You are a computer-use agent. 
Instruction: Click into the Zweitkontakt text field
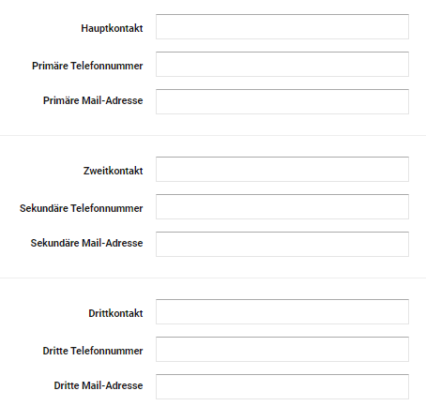tap(282, 170)
